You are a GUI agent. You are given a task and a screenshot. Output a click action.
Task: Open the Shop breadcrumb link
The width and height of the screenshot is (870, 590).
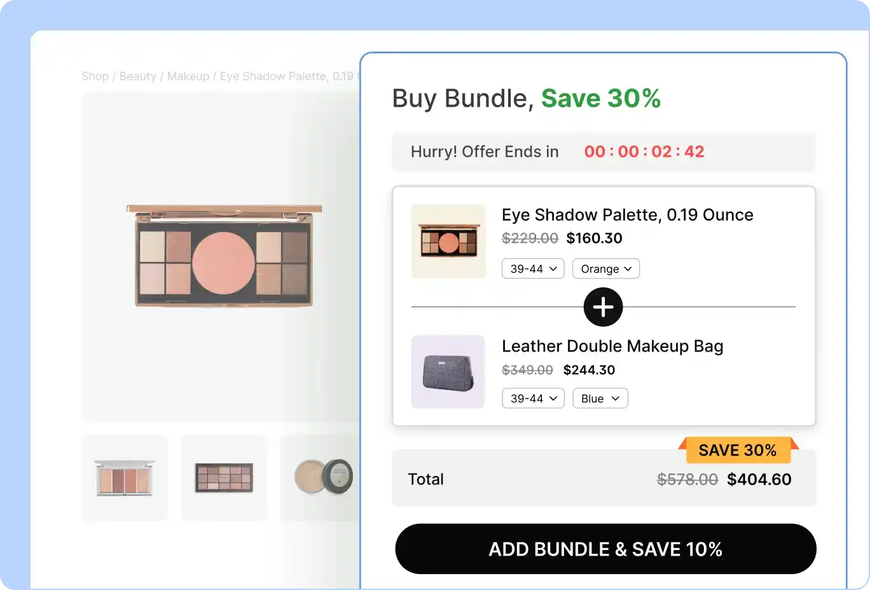95,76
